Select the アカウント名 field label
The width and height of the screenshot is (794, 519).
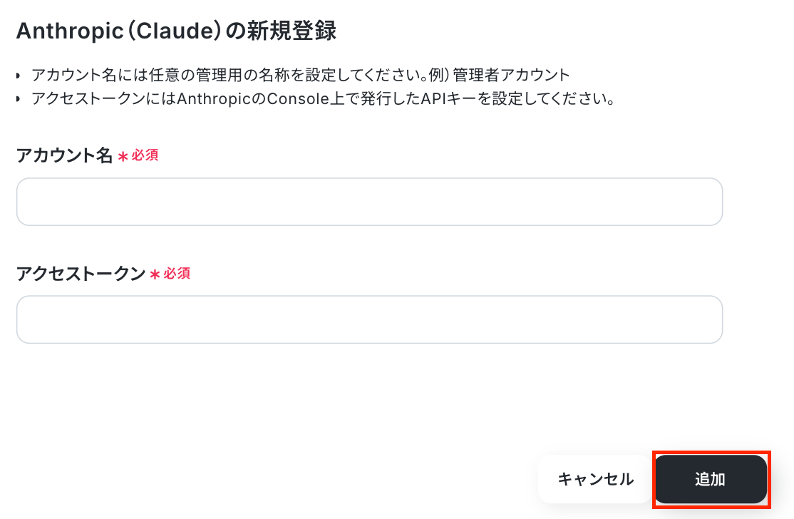coord(64,156)
